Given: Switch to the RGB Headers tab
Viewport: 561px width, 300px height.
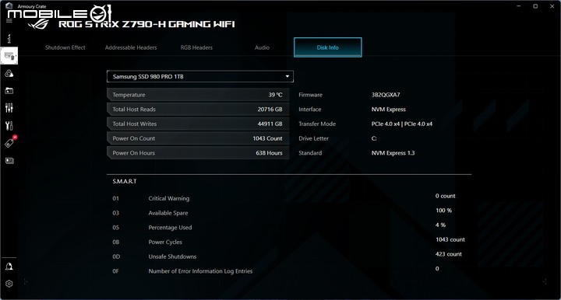Looking at the screenshot, I should click(196, 47).
